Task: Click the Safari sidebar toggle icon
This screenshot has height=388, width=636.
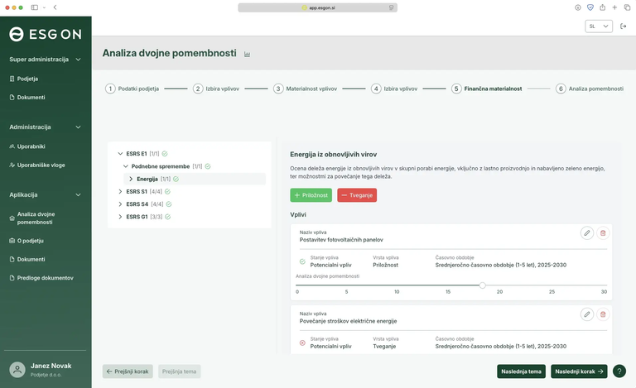Action: [x=35, y=7]
